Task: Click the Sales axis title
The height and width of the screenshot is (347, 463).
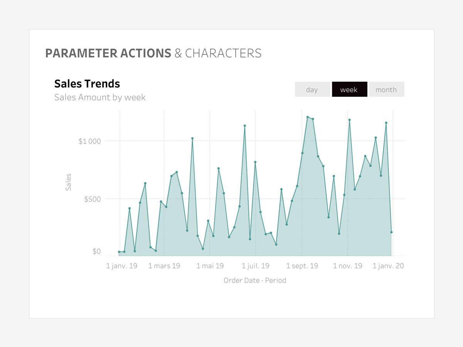Action: click(x=69, y=180)
